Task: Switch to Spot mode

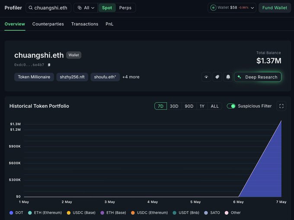Action: point(107,8)
